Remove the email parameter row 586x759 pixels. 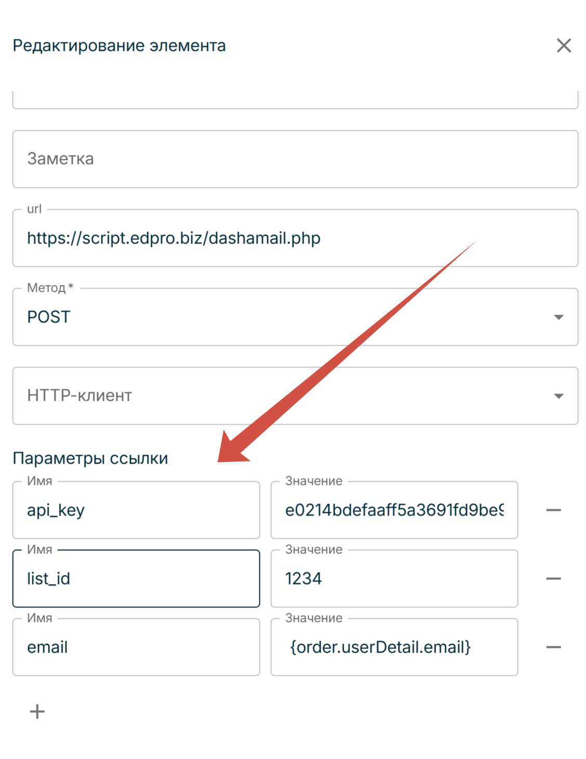[553, 647]
